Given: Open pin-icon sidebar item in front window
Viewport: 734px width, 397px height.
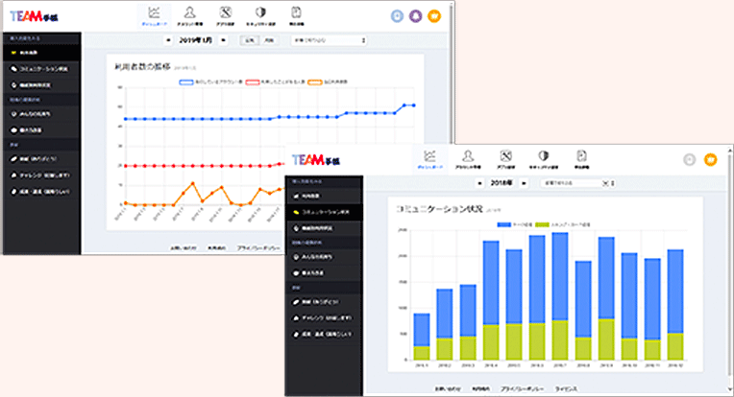Looking at the screenshot, I should [x=324, y=228].
